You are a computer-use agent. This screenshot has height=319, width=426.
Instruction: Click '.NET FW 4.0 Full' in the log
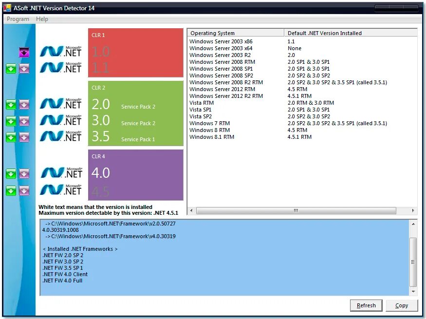(62, 281)
